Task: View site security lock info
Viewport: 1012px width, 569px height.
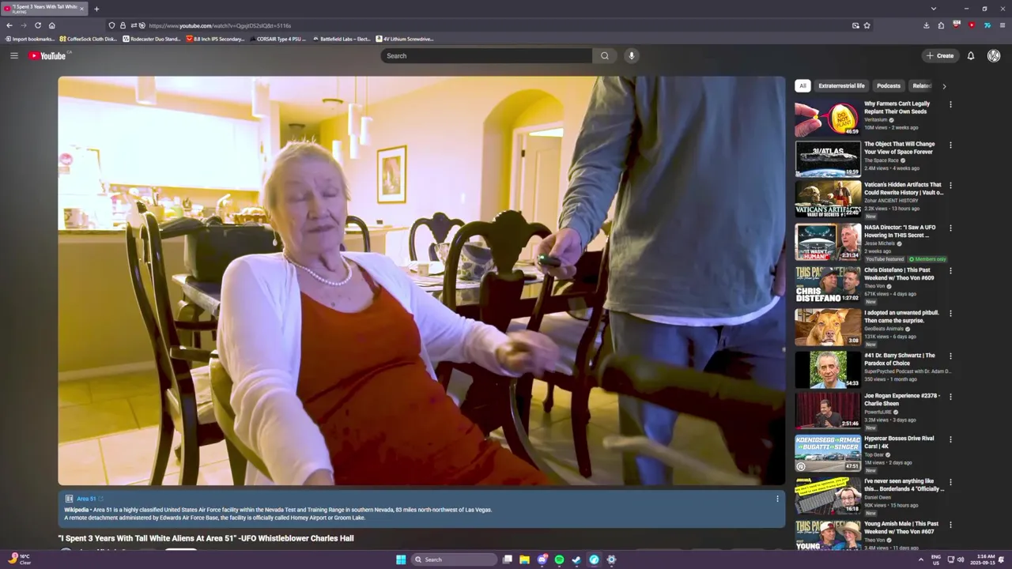Action: pos(123,25)
